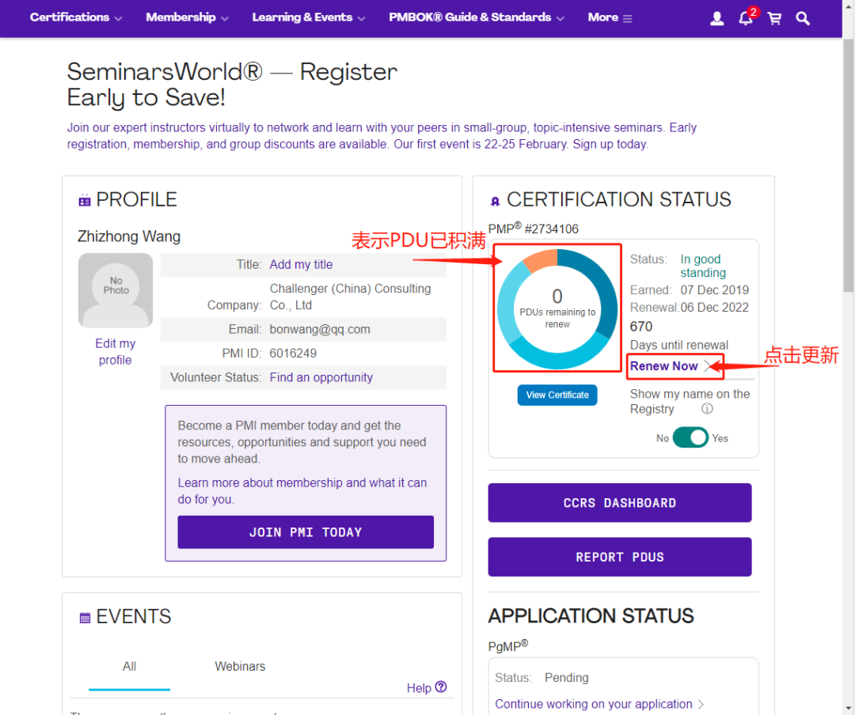
Task: Click Add my title link
Action: [301, 264]
